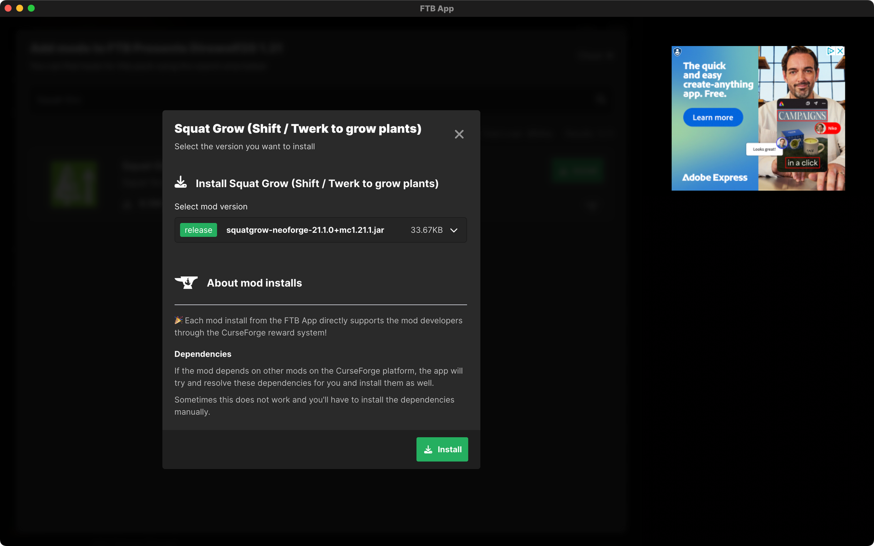Click the red close window control
Screen dimensions: 874x546
(x=8, y=8)
